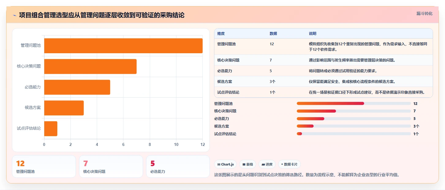Image resolution: width=445 pixels, height=190 pixels.
Task: Click table value 12 in 数据 column
Action: pos(272,44)
